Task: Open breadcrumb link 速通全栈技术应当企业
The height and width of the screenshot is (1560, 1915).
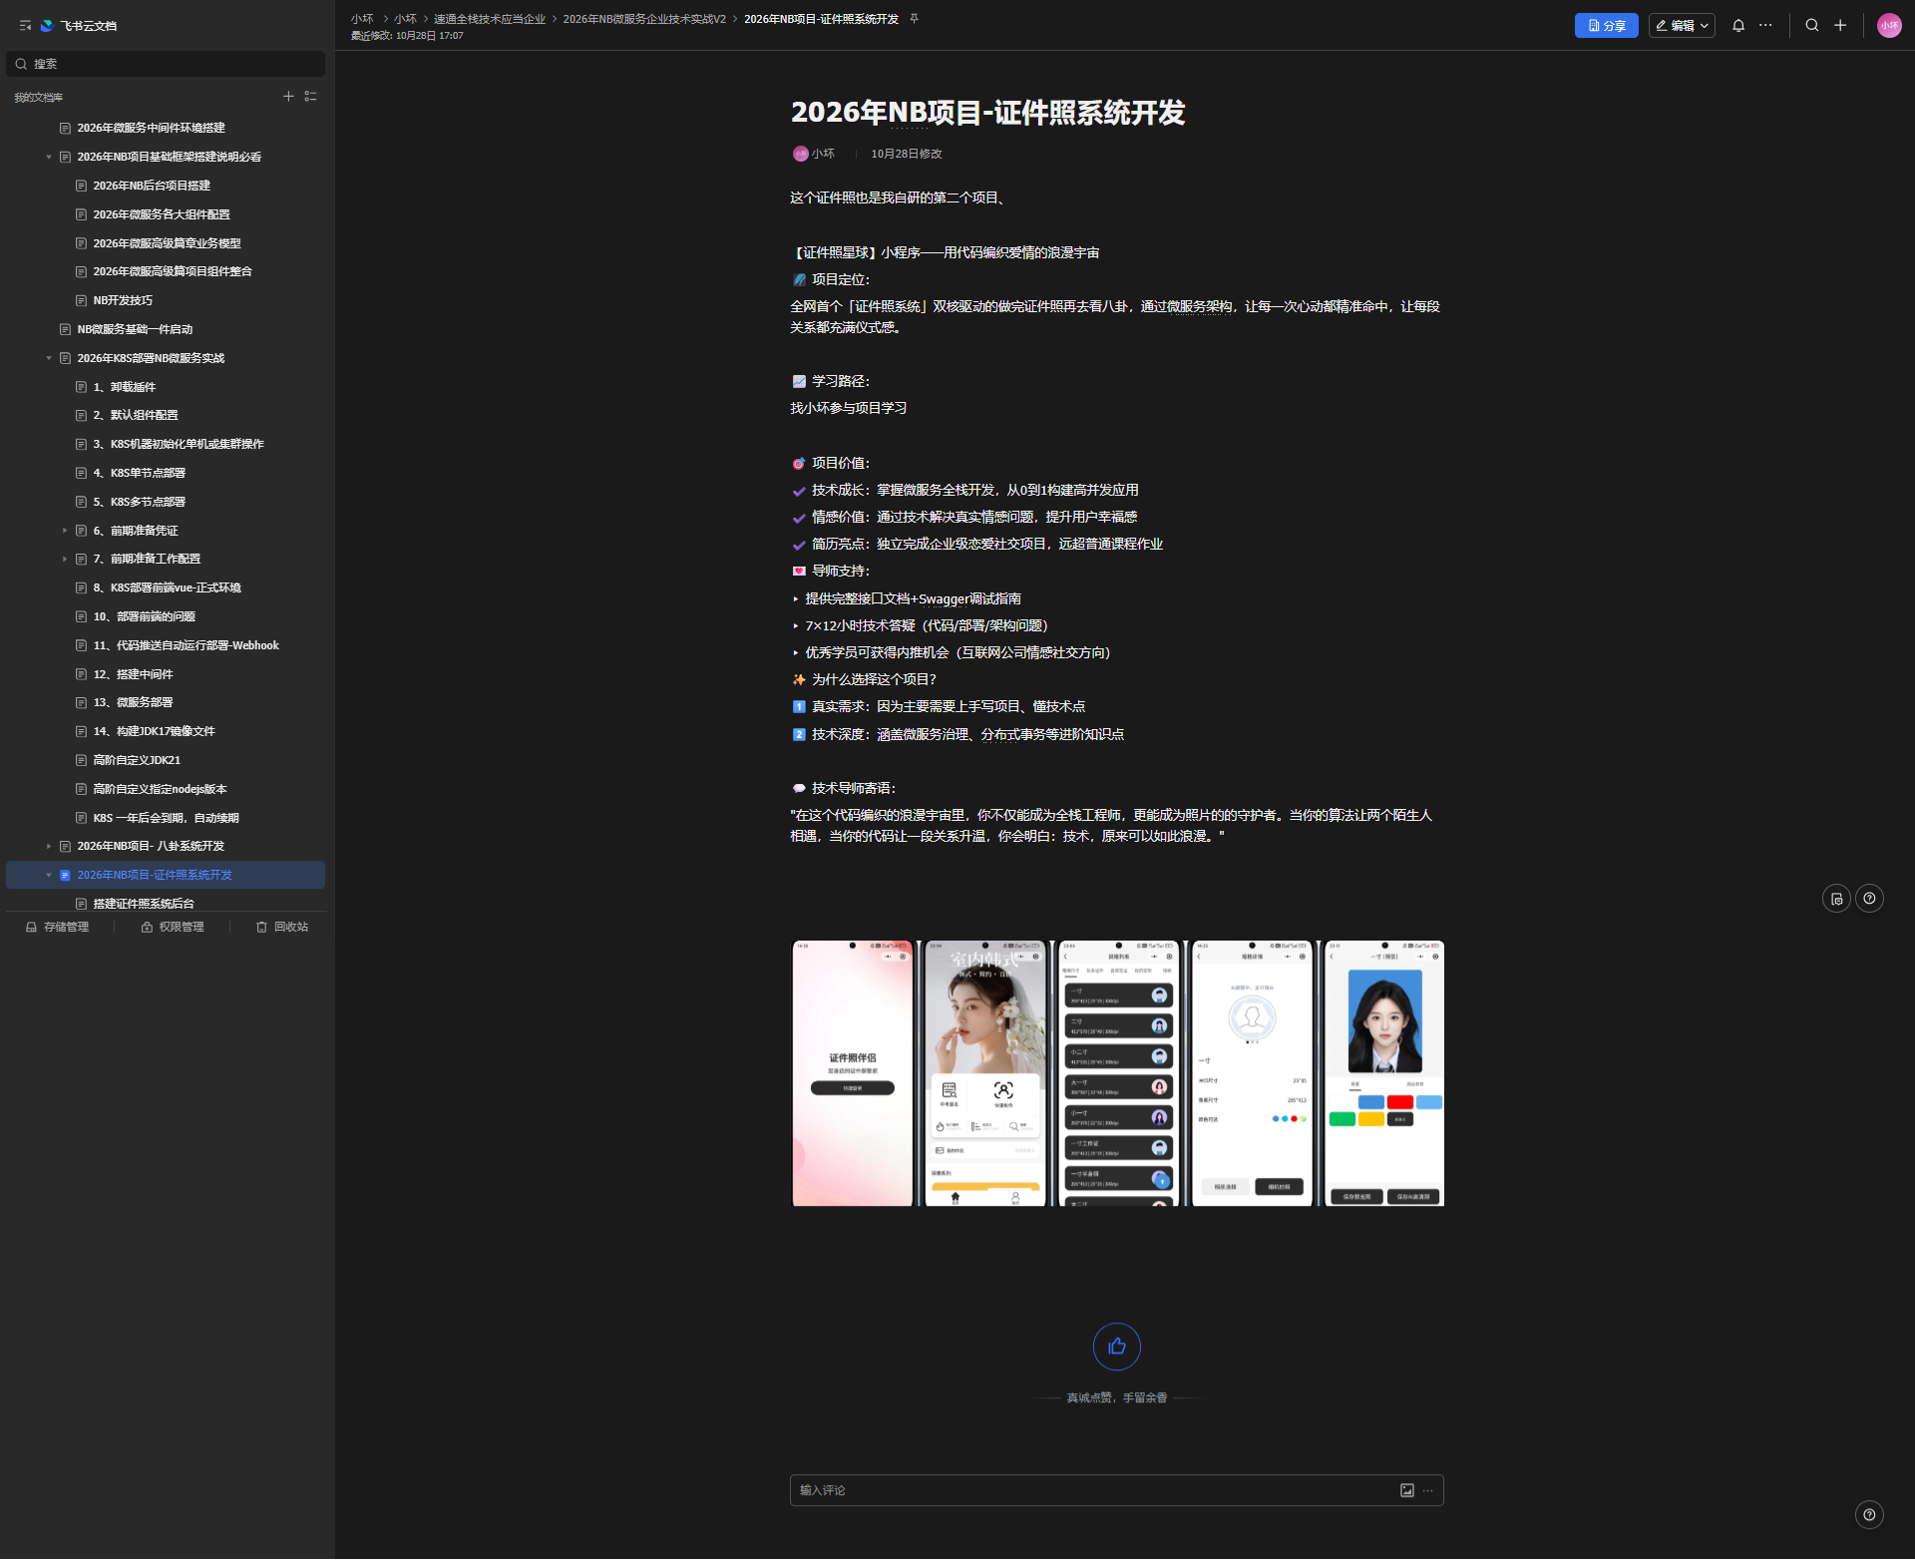Action: pos(489,19)
